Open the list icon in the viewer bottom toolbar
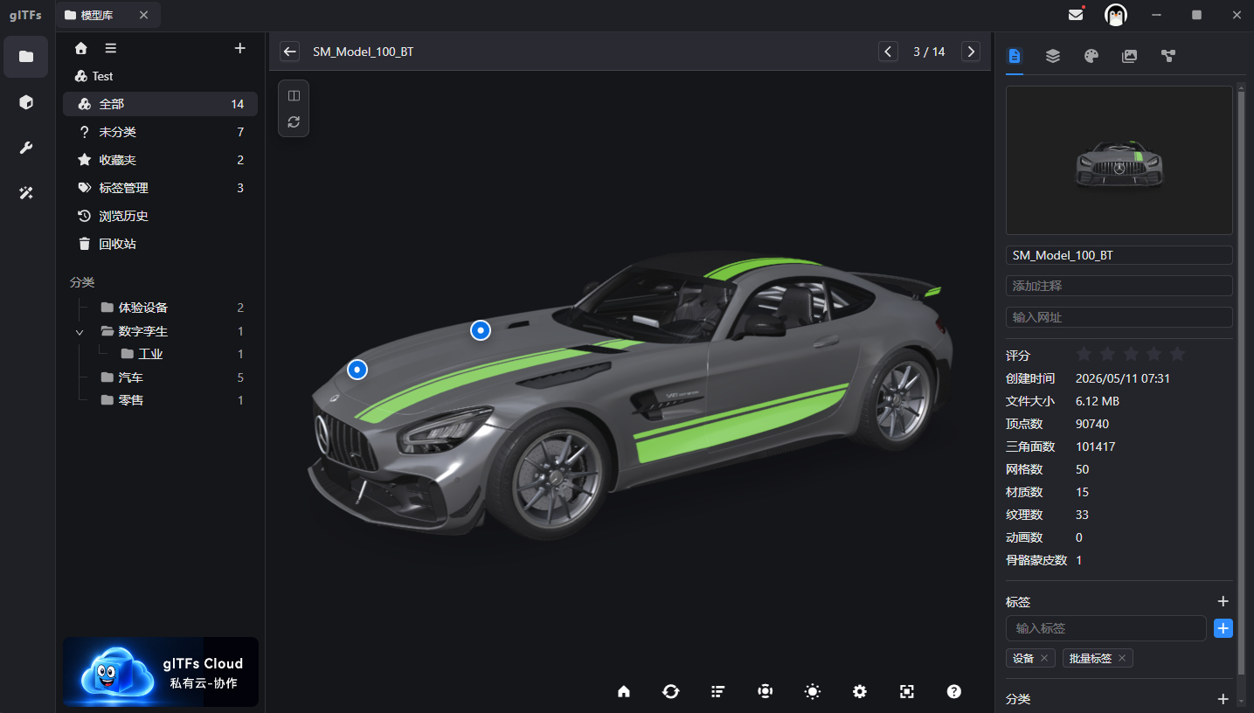The width and height of the screenshot is (1254, 713). coord(718,691)
